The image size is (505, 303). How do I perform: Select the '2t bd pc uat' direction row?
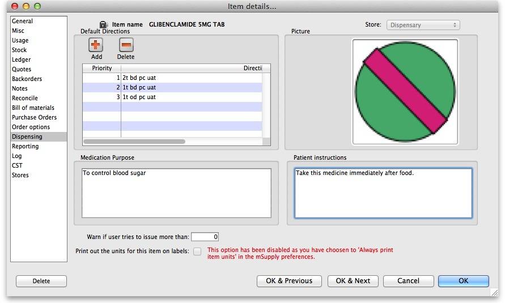pos(170,78)
